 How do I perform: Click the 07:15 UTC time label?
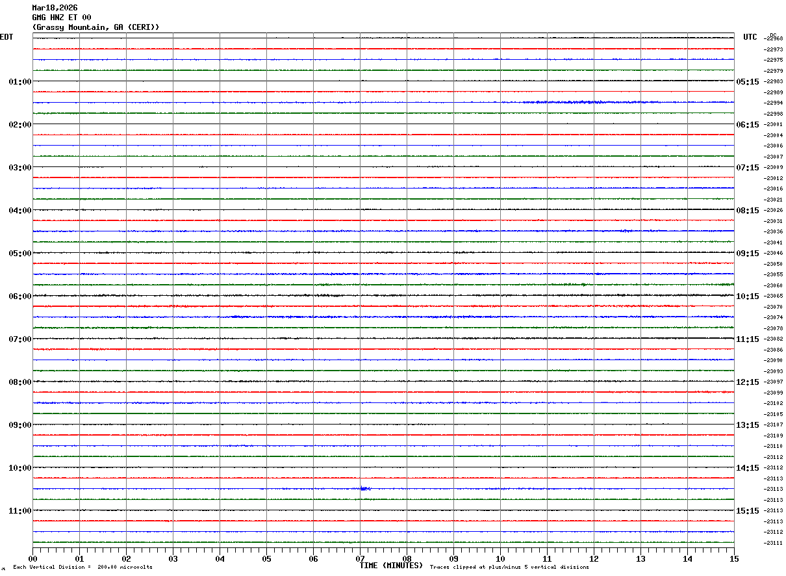pos(748,168)
